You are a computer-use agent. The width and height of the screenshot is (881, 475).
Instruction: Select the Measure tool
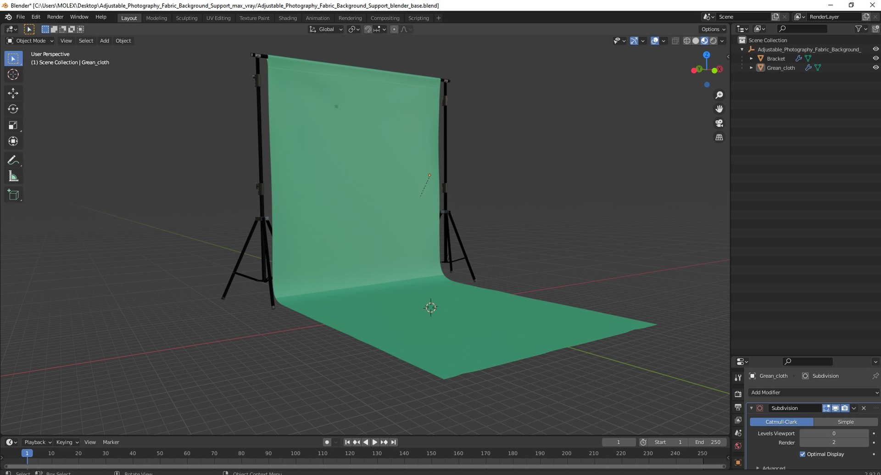pos(13,176)
